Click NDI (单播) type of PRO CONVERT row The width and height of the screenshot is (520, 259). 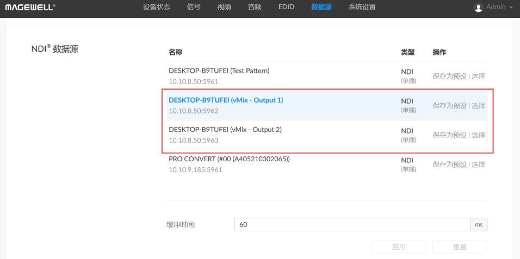(x=408, y=165)
